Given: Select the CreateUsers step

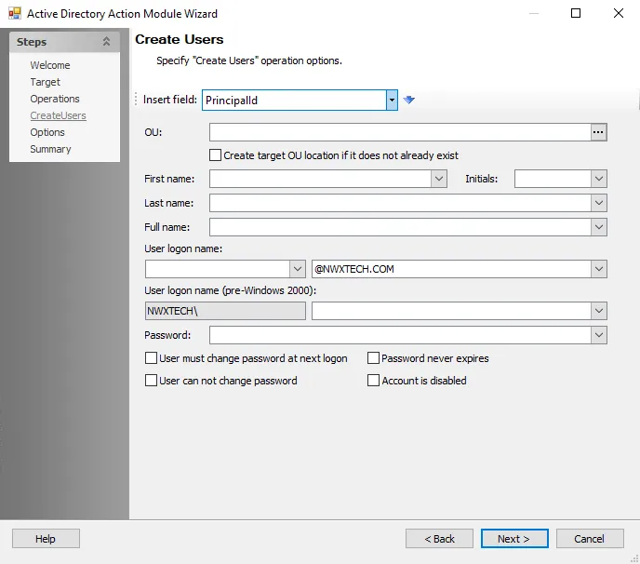Looking at the screenshot, I should point(58,115).
